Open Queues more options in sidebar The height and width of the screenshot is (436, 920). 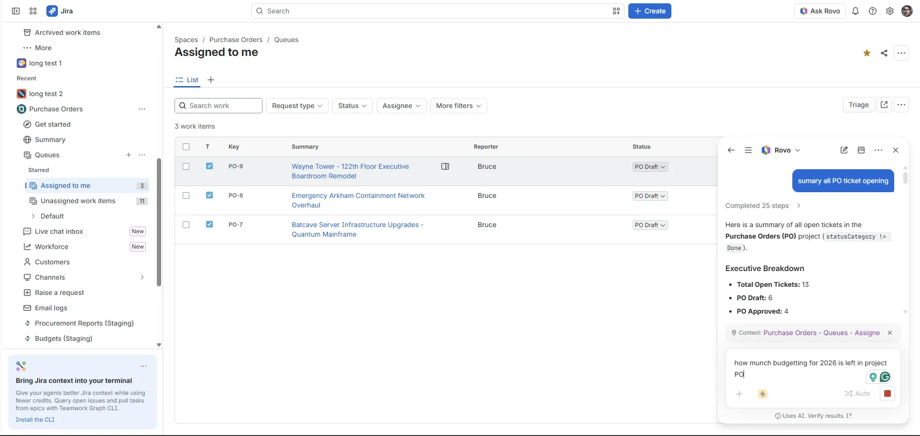coord(142,155)
